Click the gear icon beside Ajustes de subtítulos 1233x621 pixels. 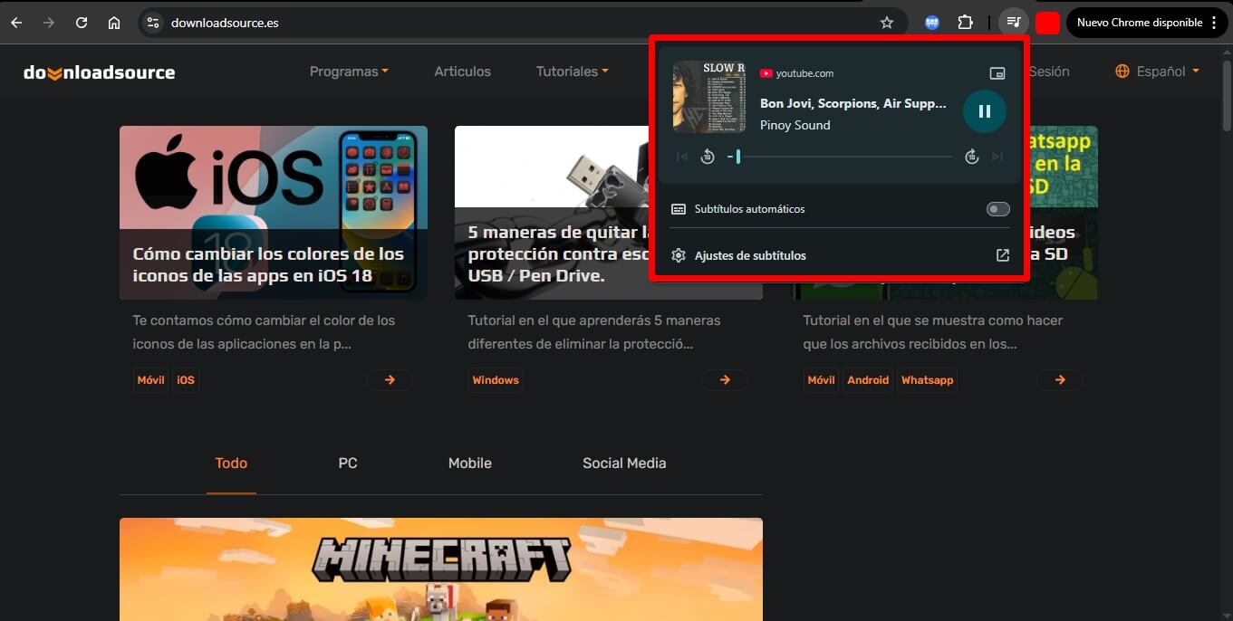(679, 255)
